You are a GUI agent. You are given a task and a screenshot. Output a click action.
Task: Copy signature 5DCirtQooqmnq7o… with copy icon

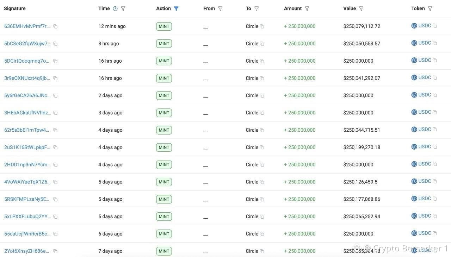pyautogui.click(x=55, y=61)
